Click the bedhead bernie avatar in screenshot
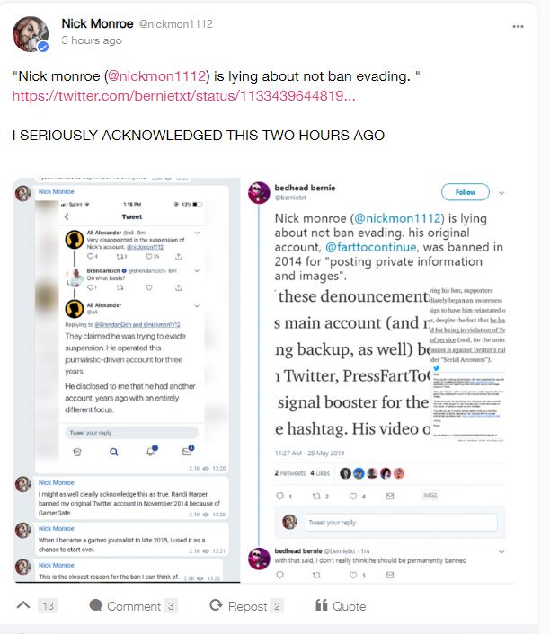The image size is (550, 634). pyautogui.click(x=259, y=192)
